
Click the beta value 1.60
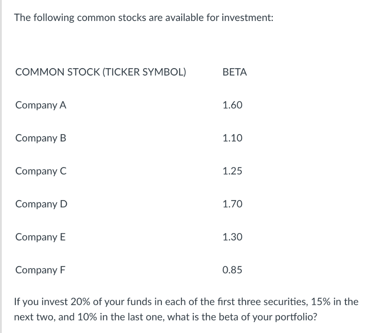click(233, 105)
